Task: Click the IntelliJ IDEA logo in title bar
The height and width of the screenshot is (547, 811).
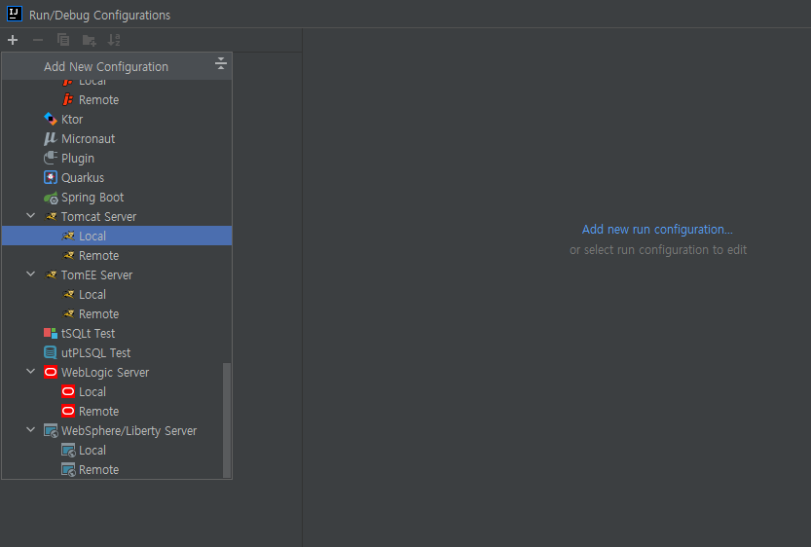Action: click(x=14, y=14)
